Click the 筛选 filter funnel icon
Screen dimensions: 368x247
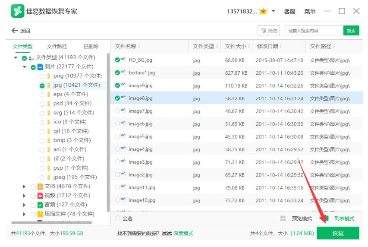pyautogui.click(x=264, y=31)
